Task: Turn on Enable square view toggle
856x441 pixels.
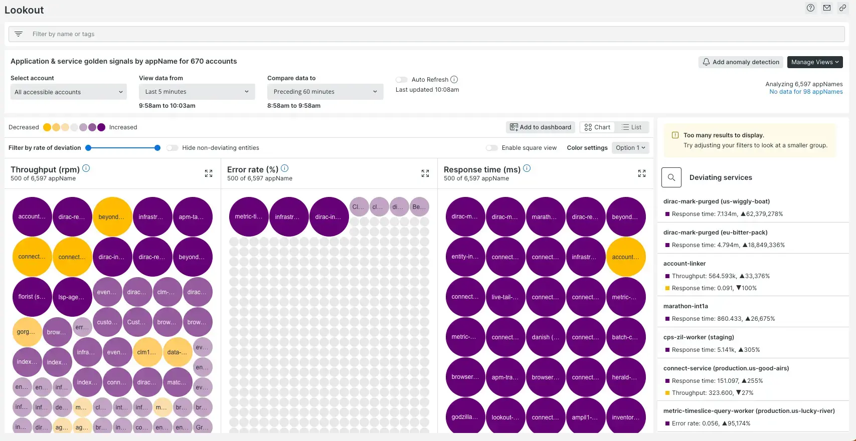Action: coord(491,148)
